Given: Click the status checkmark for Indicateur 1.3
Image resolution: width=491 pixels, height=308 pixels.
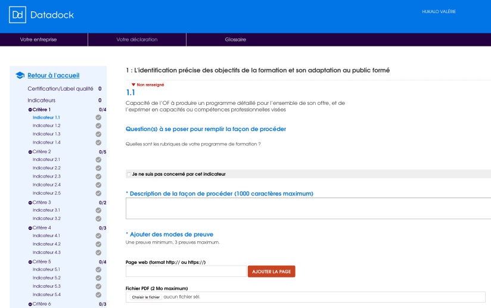Looking at the screenshot, I should click(x=98, y=134).
